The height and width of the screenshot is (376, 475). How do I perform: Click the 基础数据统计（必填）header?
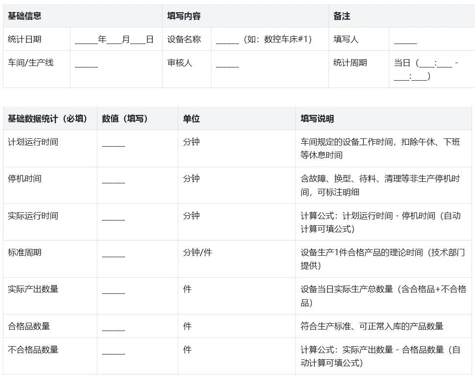coord(47,119)
